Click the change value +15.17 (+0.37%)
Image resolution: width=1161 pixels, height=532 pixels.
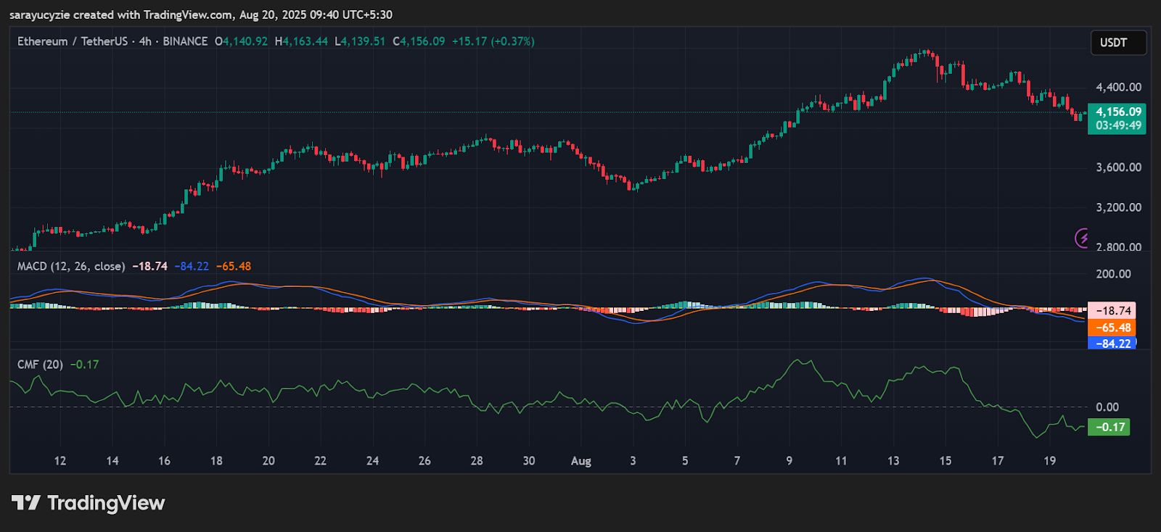(x=493, y=41)
